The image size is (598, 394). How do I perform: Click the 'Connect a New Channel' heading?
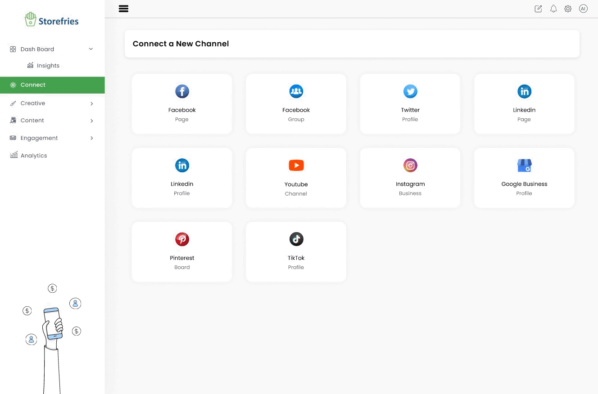point(181,44)
